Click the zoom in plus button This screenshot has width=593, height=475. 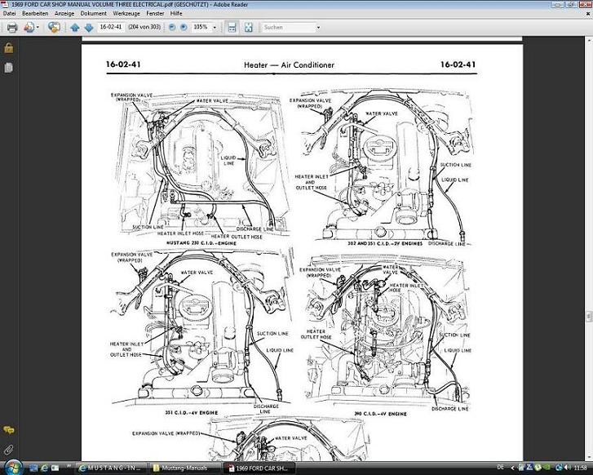[184, 27]
